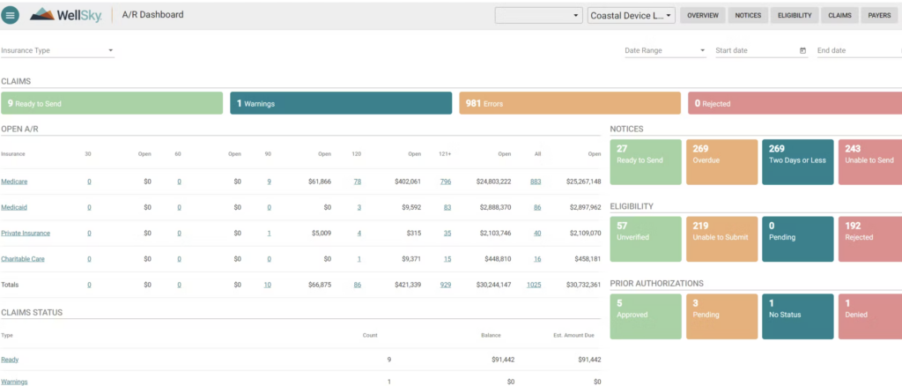Open Notices Two Days or Less tile
The width and height of the screenshot is (902, 386).
click(798, 162)
